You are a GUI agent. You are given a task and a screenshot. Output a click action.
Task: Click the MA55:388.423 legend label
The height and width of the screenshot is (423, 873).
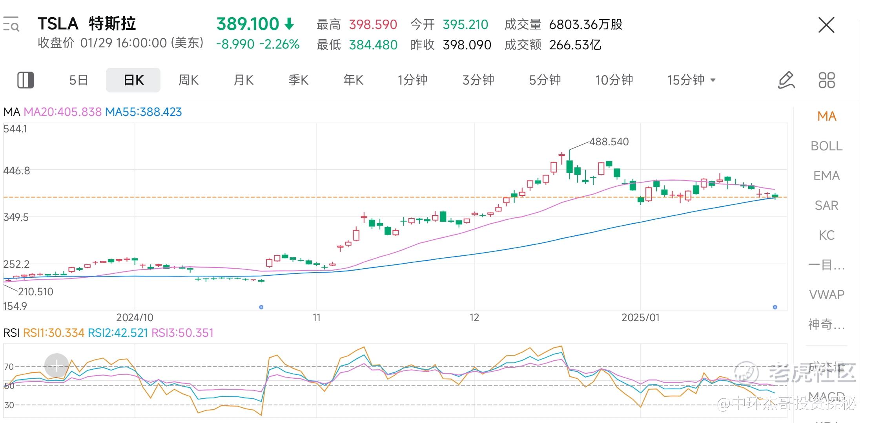click(x=144, y=112)
